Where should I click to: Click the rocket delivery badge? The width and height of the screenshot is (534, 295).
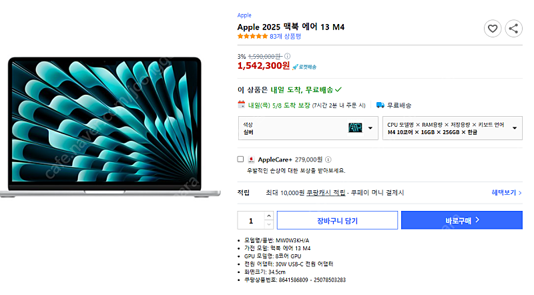pyautogui.click(x=304, y=67)
